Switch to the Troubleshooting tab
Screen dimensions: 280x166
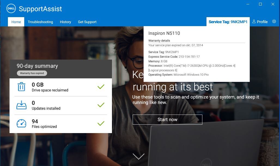[40, 22]
